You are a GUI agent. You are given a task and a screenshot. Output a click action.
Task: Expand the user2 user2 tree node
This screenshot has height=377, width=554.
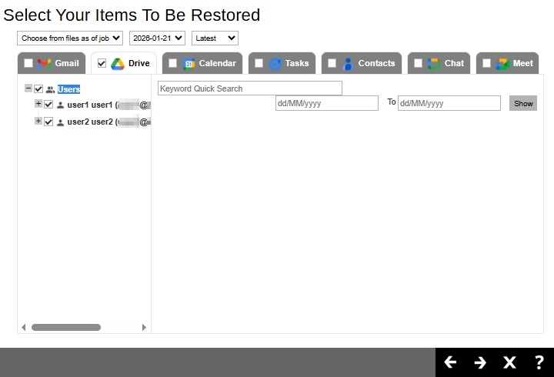click(38, 122)
